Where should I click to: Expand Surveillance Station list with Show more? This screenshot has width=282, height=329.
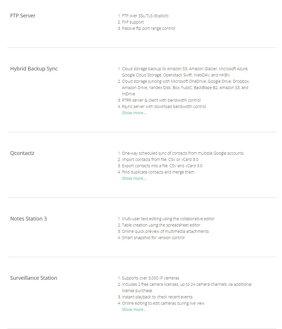point(134,310)
